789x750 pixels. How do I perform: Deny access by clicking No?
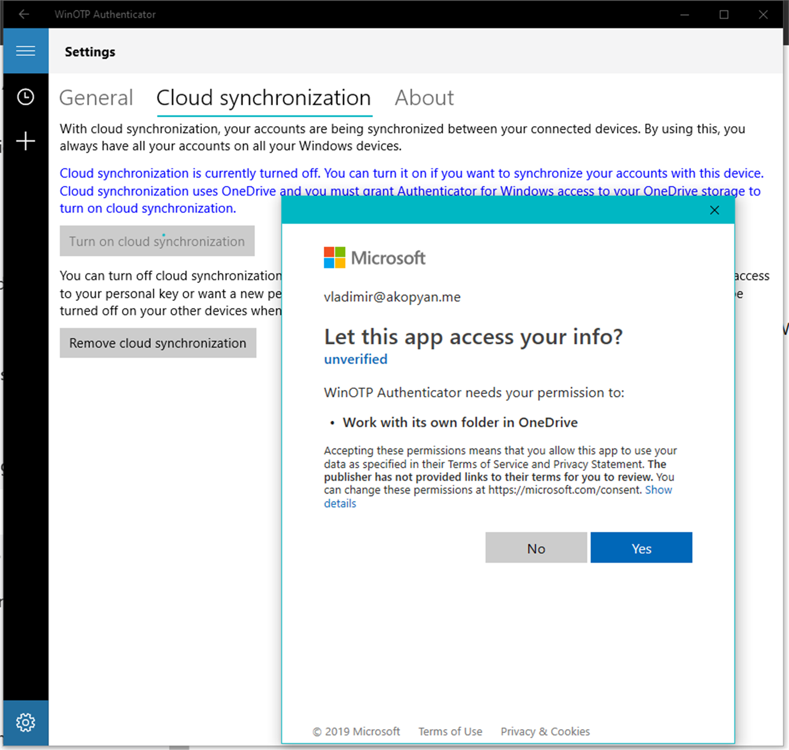coord(536,547)
